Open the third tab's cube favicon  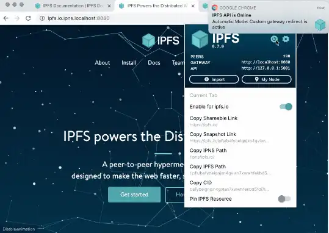tap(205, 6)
